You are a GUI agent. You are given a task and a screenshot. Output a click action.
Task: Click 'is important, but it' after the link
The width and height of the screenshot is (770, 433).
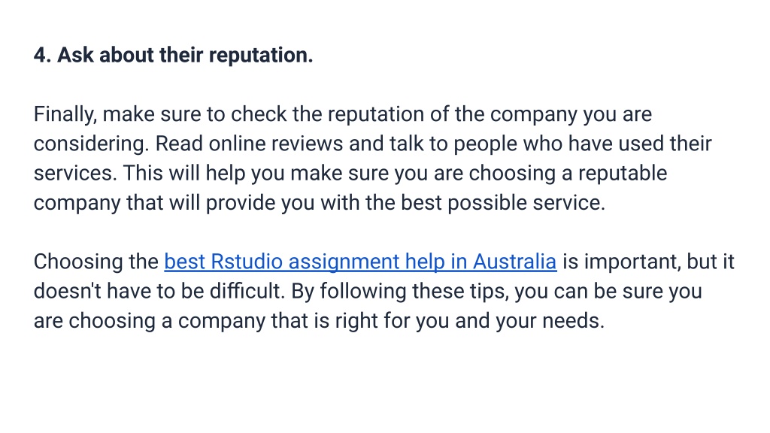coord(648,262)
